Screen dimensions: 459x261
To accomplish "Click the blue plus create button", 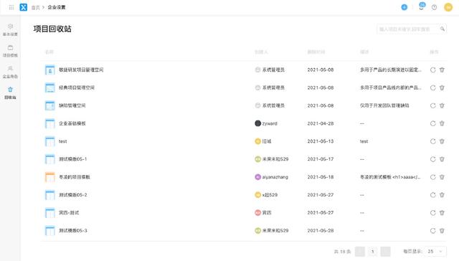I will [x=404, y=7].
